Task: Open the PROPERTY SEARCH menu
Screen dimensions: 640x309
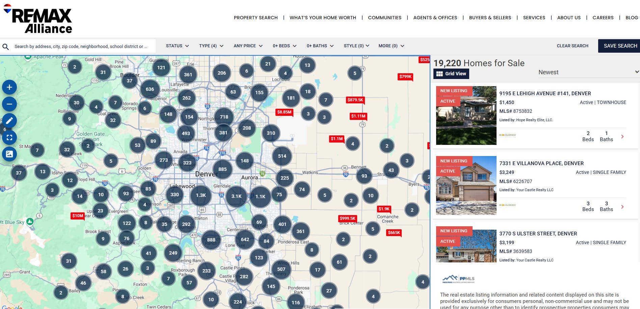Action: [256, 18]
